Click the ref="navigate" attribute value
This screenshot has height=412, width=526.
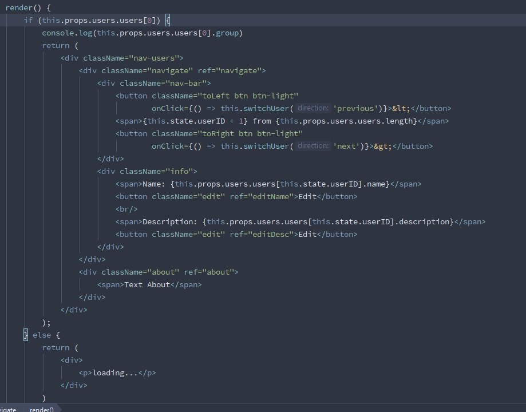click(239, 71)
